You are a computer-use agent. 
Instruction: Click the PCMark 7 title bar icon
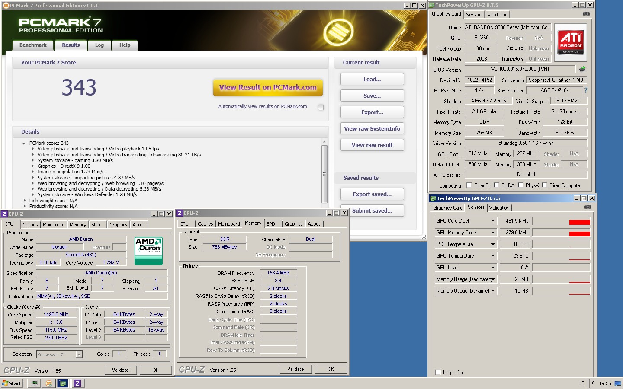click(6, 5)
